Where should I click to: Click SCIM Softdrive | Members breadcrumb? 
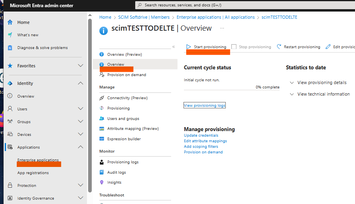tap(144, 17)
